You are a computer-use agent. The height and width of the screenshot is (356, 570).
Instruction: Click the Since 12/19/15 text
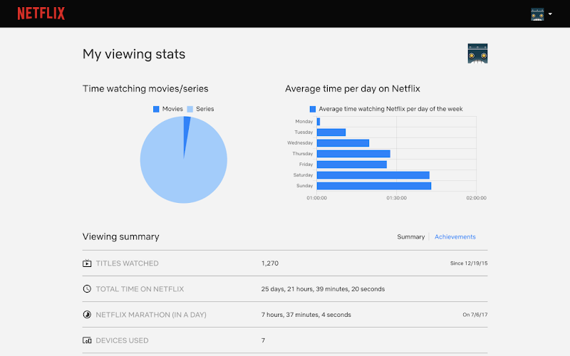pyautogui.click(x=469, y=263)
